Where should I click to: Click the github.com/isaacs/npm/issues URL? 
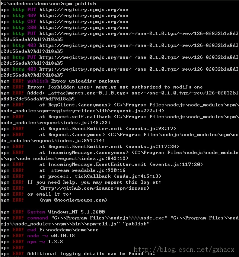(94, 188)
